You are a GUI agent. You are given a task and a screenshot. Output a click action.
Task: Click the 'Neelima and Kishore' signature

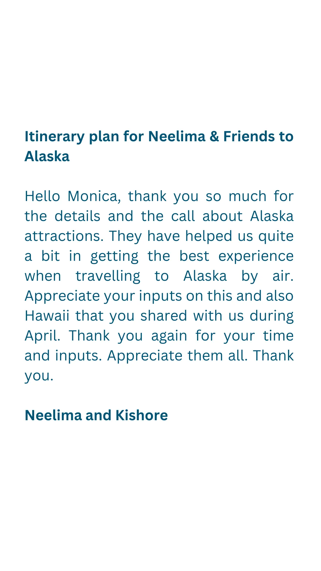click(96, 415)
